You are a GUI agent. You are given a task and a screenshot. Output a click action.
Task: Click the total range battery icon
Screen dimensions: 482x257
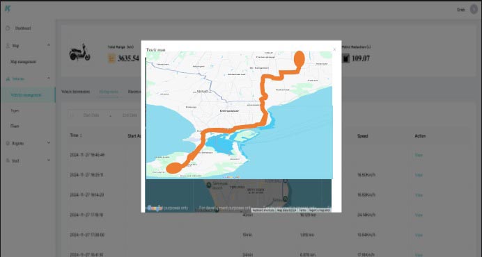point(111,58)
